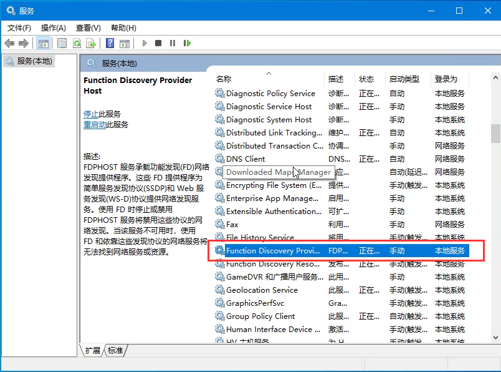
Task: Click the GameDVR 和广播用户服务 name
Action: click(275, 277)
